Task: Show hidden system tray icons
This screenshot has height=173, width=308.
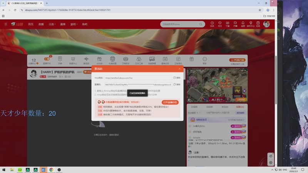Action: click(272, 170)
